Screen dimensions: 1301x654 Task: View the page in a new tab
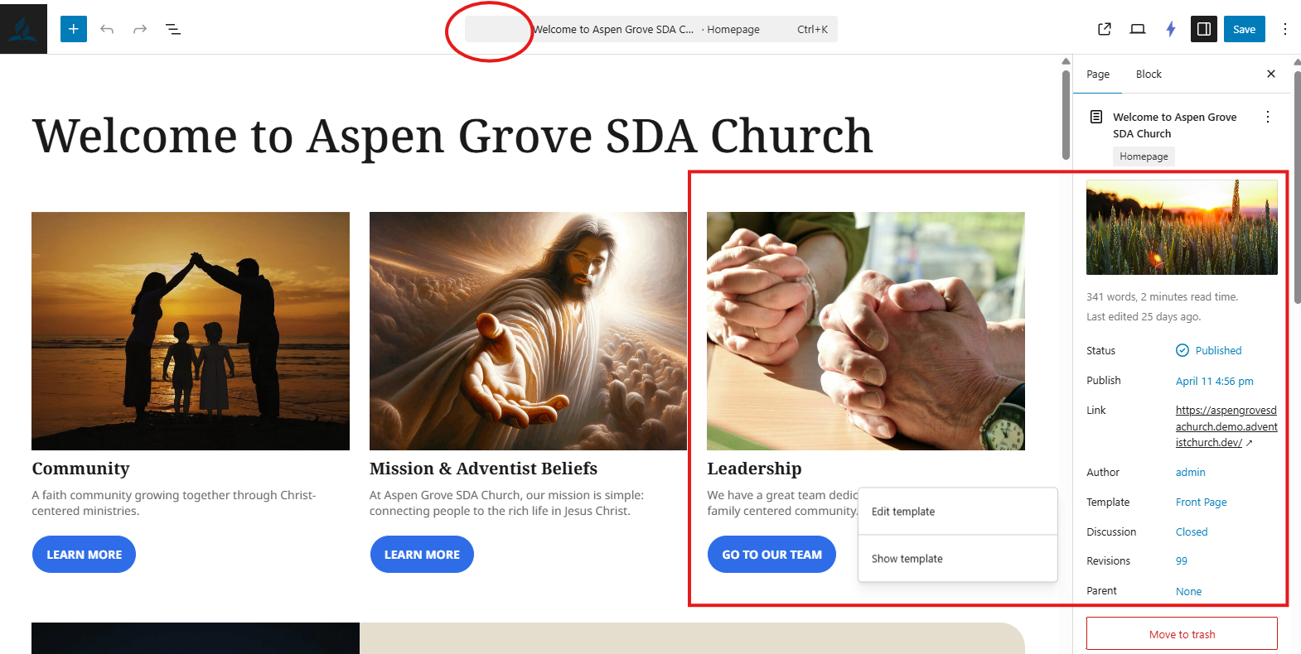pyautogui.click(x=1105, y=29)
